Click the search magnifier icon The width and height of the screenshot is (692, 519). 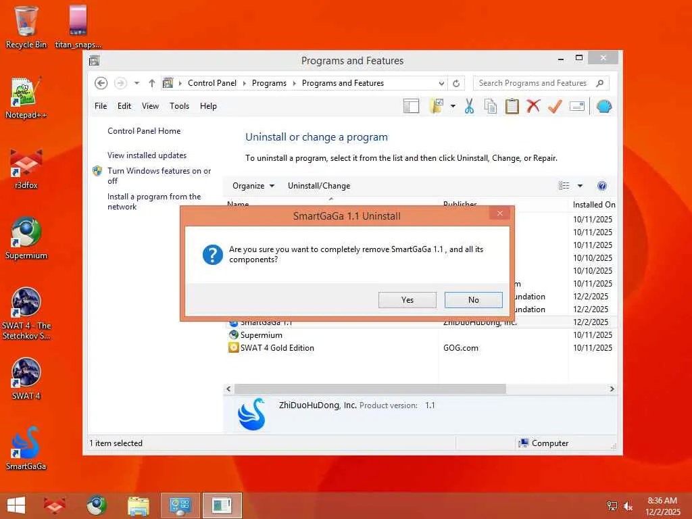pyautogui.click(x=599, y=83)
